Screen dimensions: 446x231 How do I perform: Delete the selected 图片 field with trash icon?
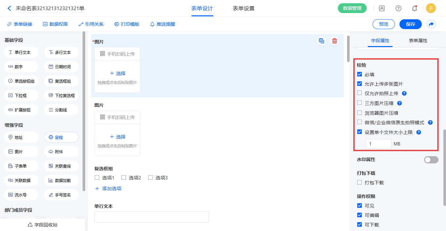335,41
